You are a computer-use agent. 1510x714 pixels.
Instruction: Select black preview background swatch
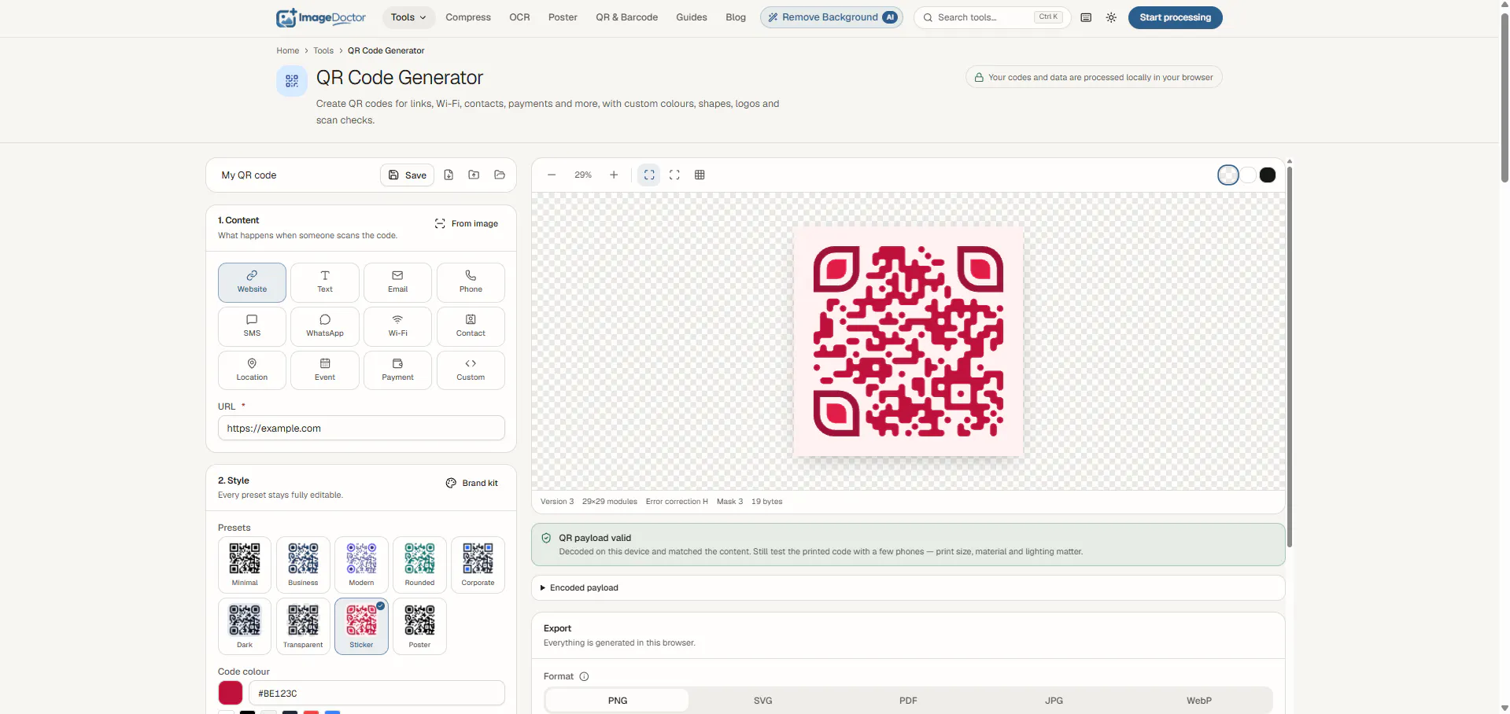tap(1268, 175)
